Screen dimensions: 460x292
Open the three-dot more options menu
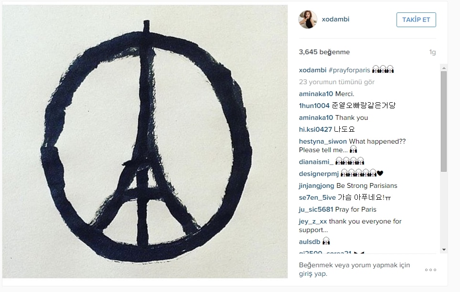point(430,270)
